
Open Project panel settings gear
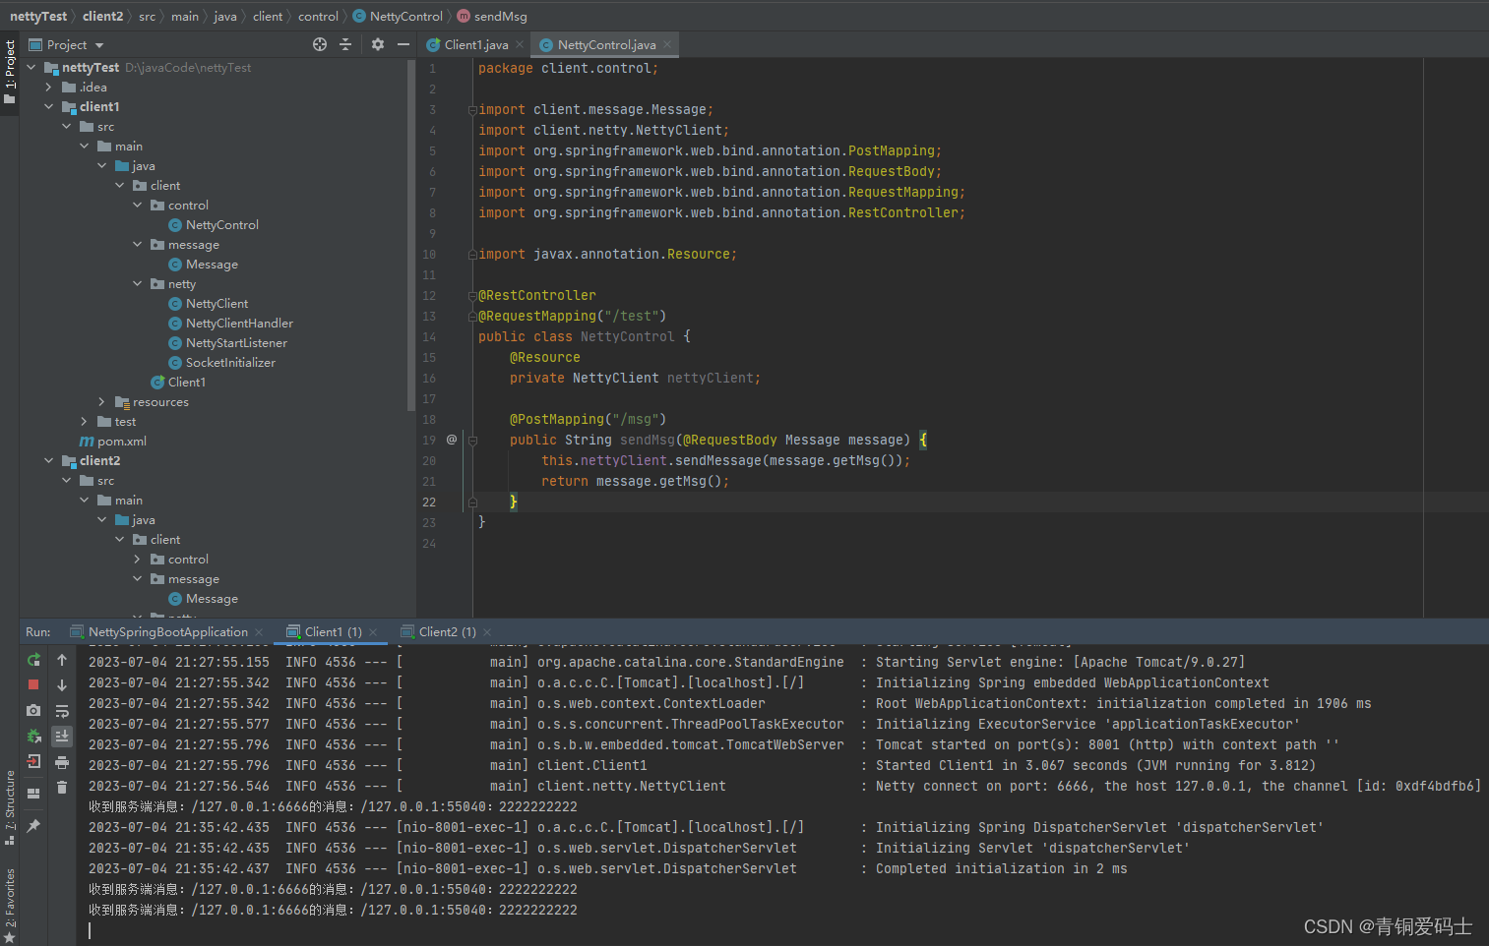378,44
